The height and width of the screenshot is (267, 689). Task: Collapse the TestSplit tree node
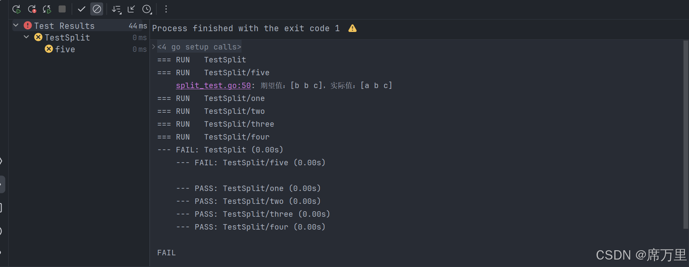click(27, 37)
